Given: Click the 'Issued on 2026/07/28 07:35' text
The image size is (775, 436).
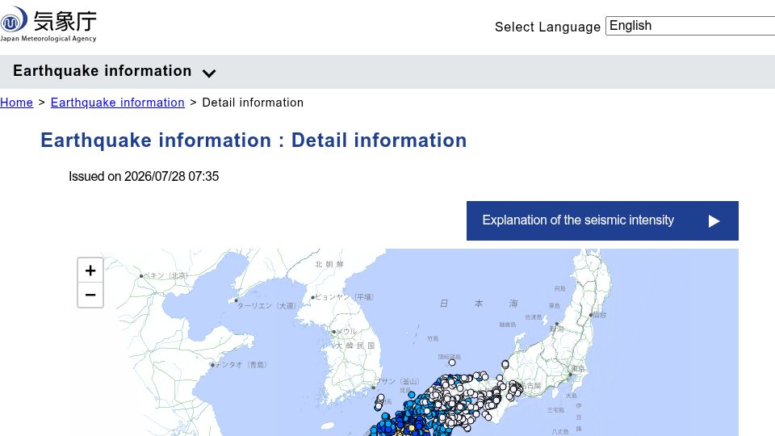Looking at the screenshot, I should point(144,177).
